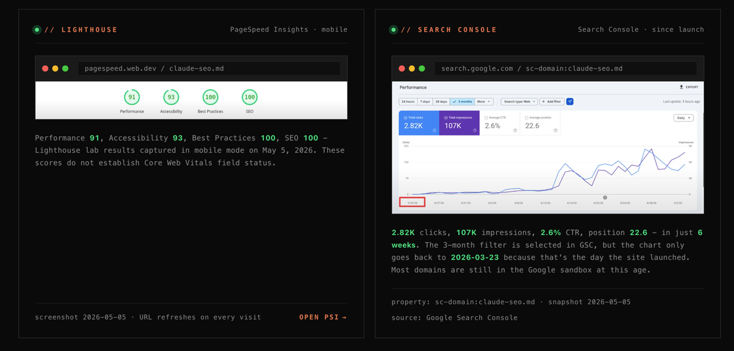Screen dimensions: 734x351
Task: Open the Daily granularity dropdown
Action: 684,118
